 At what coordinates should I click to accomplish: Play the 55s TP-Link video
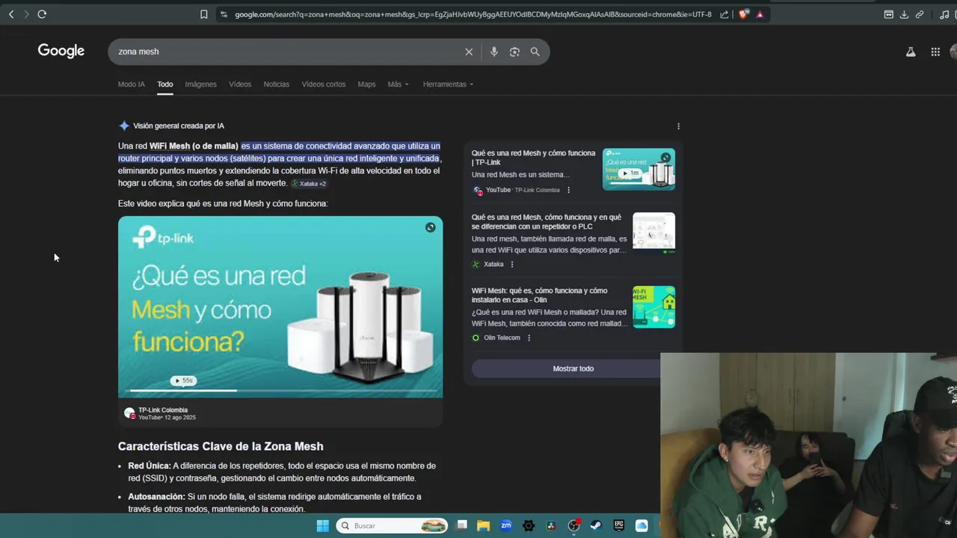(183, 380)
